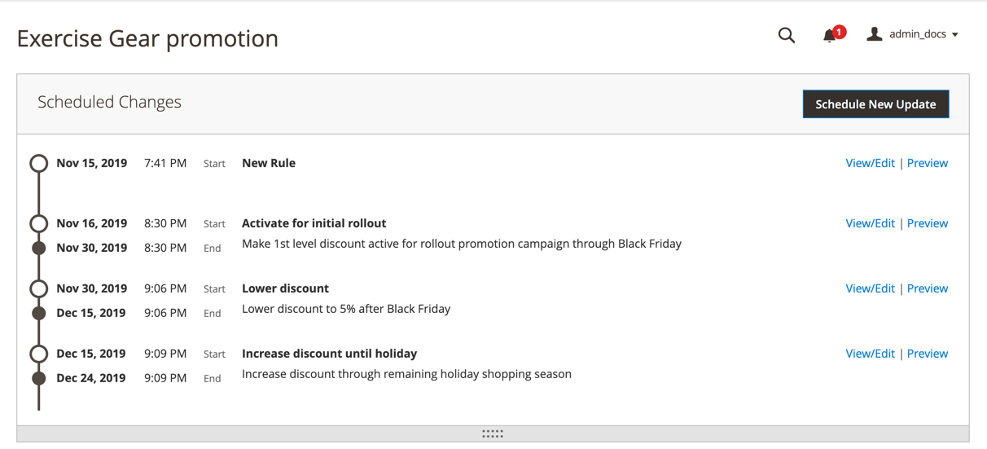987x449 pixels.
Task: Open the search magnifier icon
Action: (x=786, y=35)
